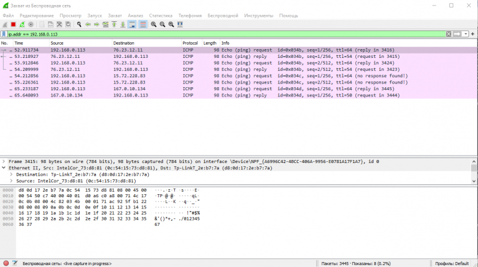Click the ip.addr display filter field
Viewport: 478px width, 267px height.
click(x=227, y=34)
